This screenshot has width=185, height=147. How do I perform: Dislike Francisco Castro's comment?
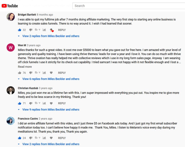[31, 138]
